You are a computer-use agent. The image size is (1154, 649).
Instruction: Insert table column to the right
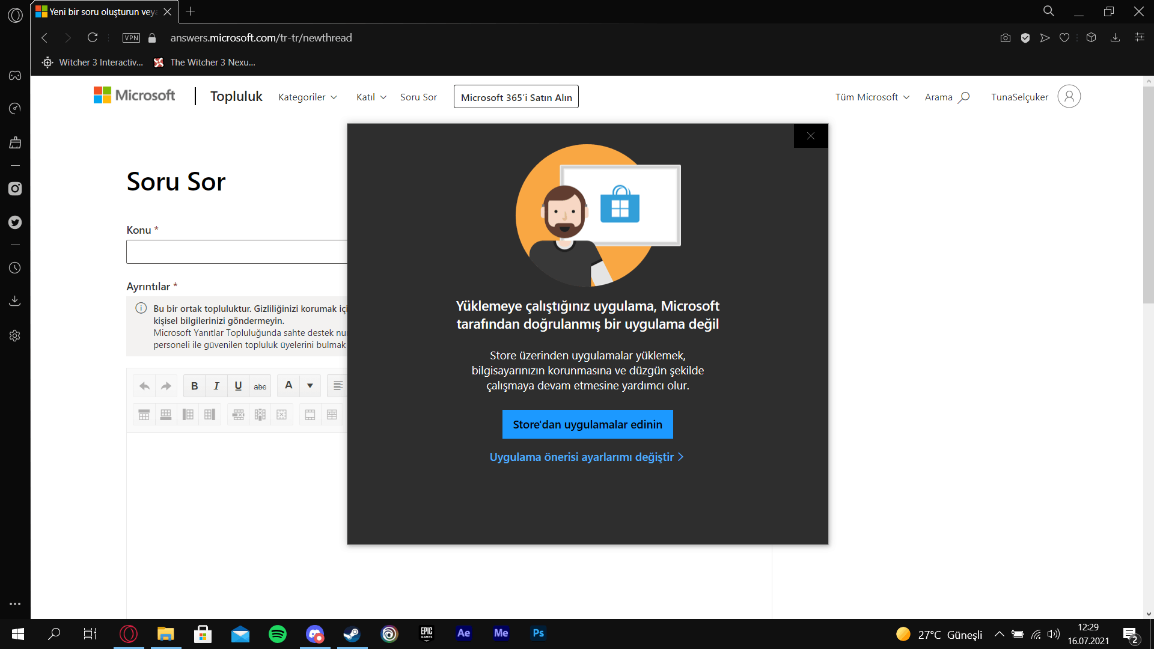(x=210, y=415)
